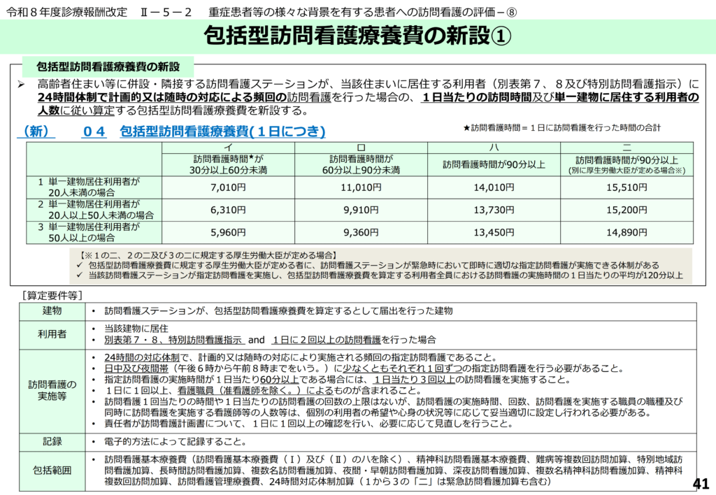716x495 pixels.
Task: Click the page number 41
Action: point(700,483)
